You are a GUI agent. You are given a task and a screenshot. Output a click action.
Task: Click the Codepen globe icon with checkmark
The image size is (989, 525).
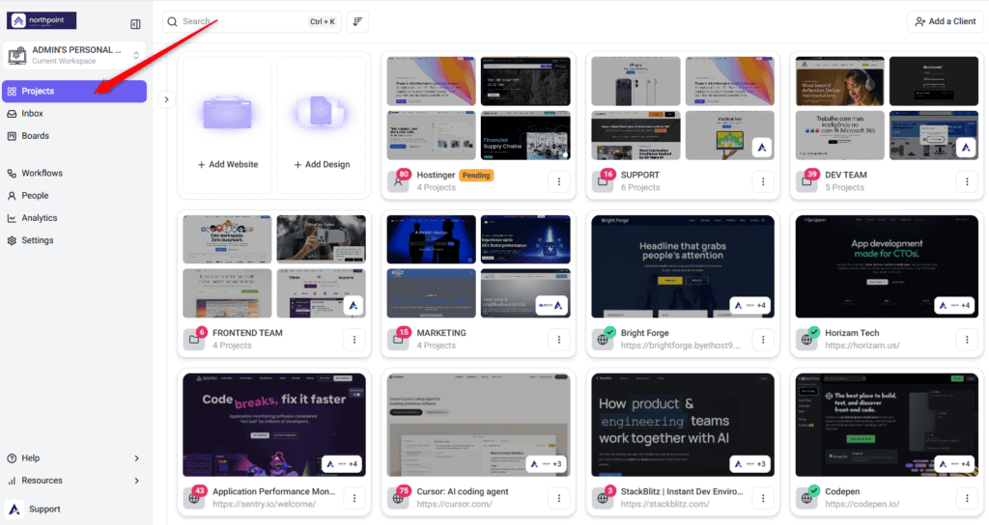[x=806, y=497]
